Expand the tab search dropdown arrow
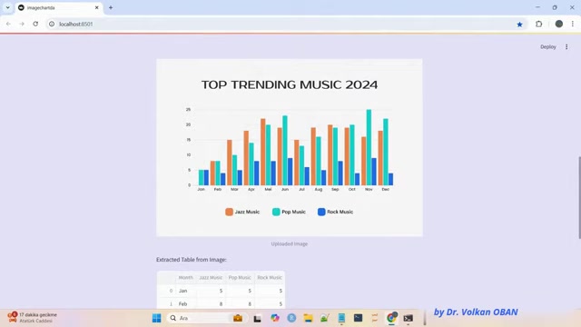581x327 pixels. click(x=7, y=7)
